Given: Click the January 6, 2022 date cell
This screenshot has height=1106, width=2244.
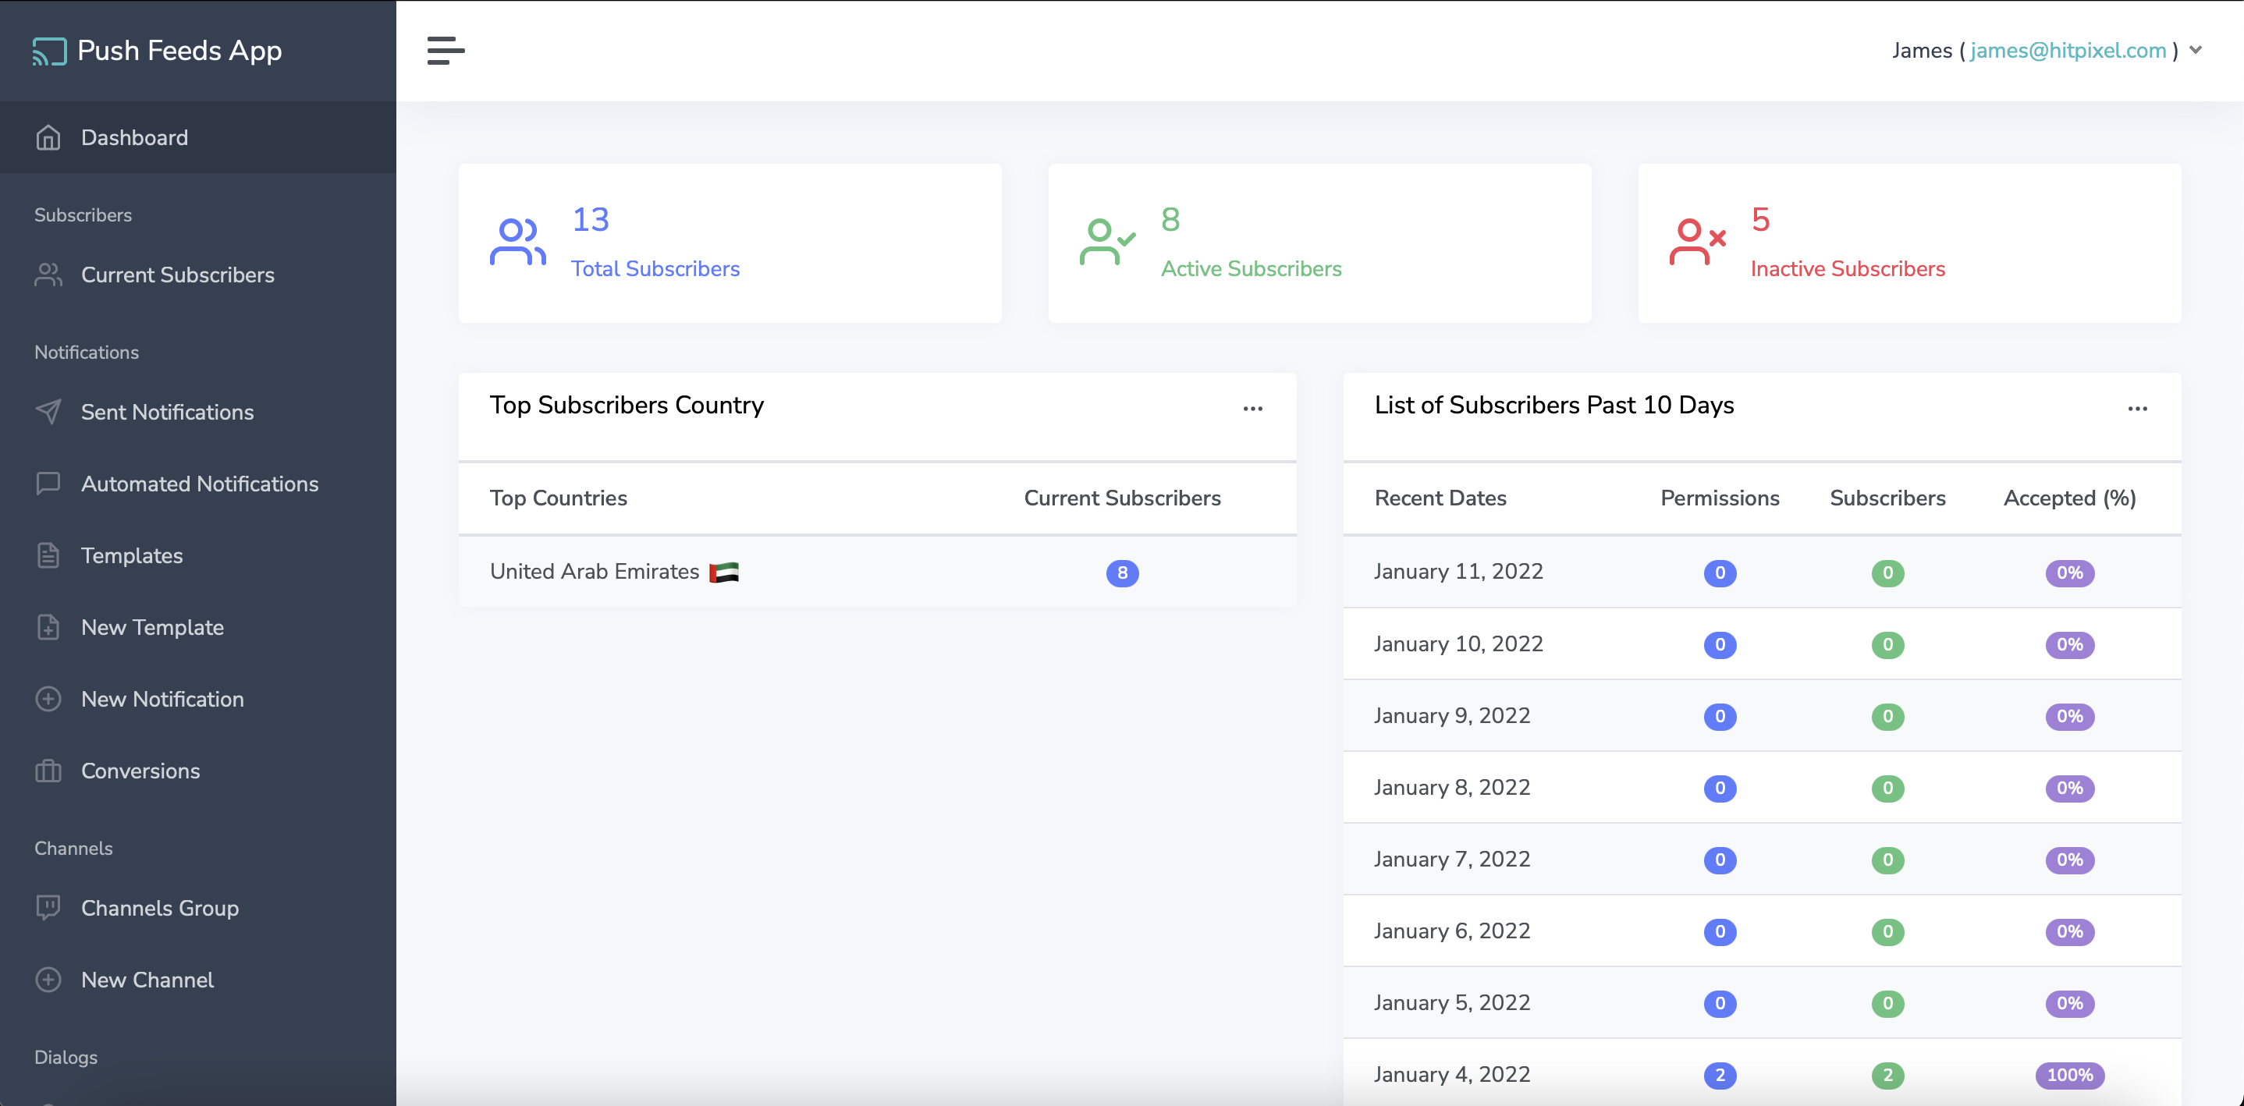Looking at the screenshot, I should (1451, 931).
